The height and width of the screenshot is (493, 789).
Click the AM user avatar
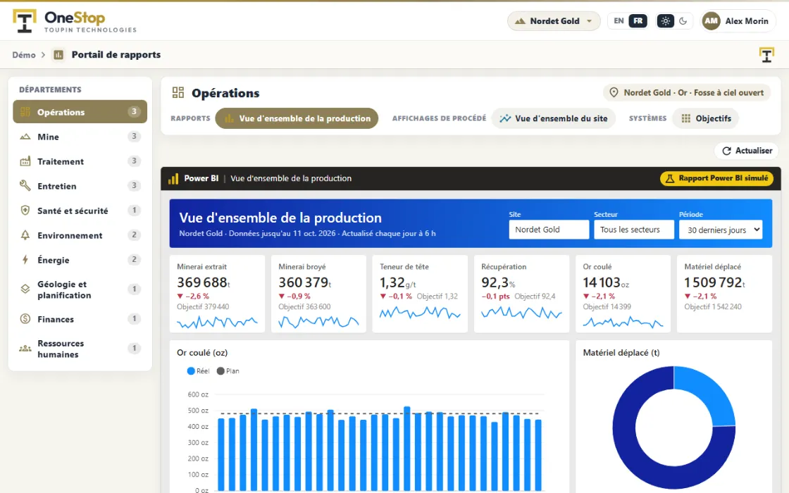point(711,21)
